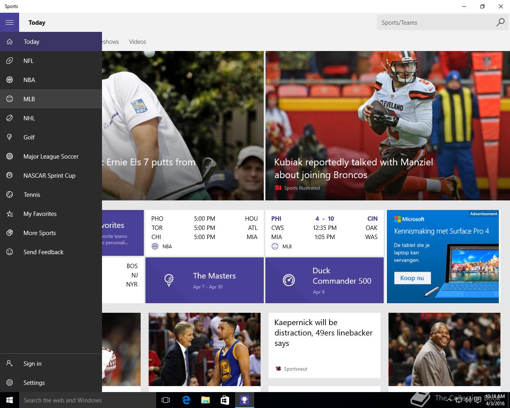Click the Today home icon
This screenshot has height=408, width=510.
[10, 41]
